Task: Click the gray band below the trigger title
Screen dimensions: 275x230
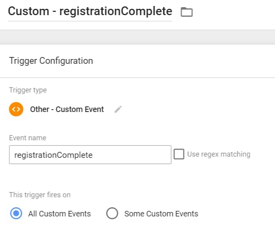Action: pos(137,37)
